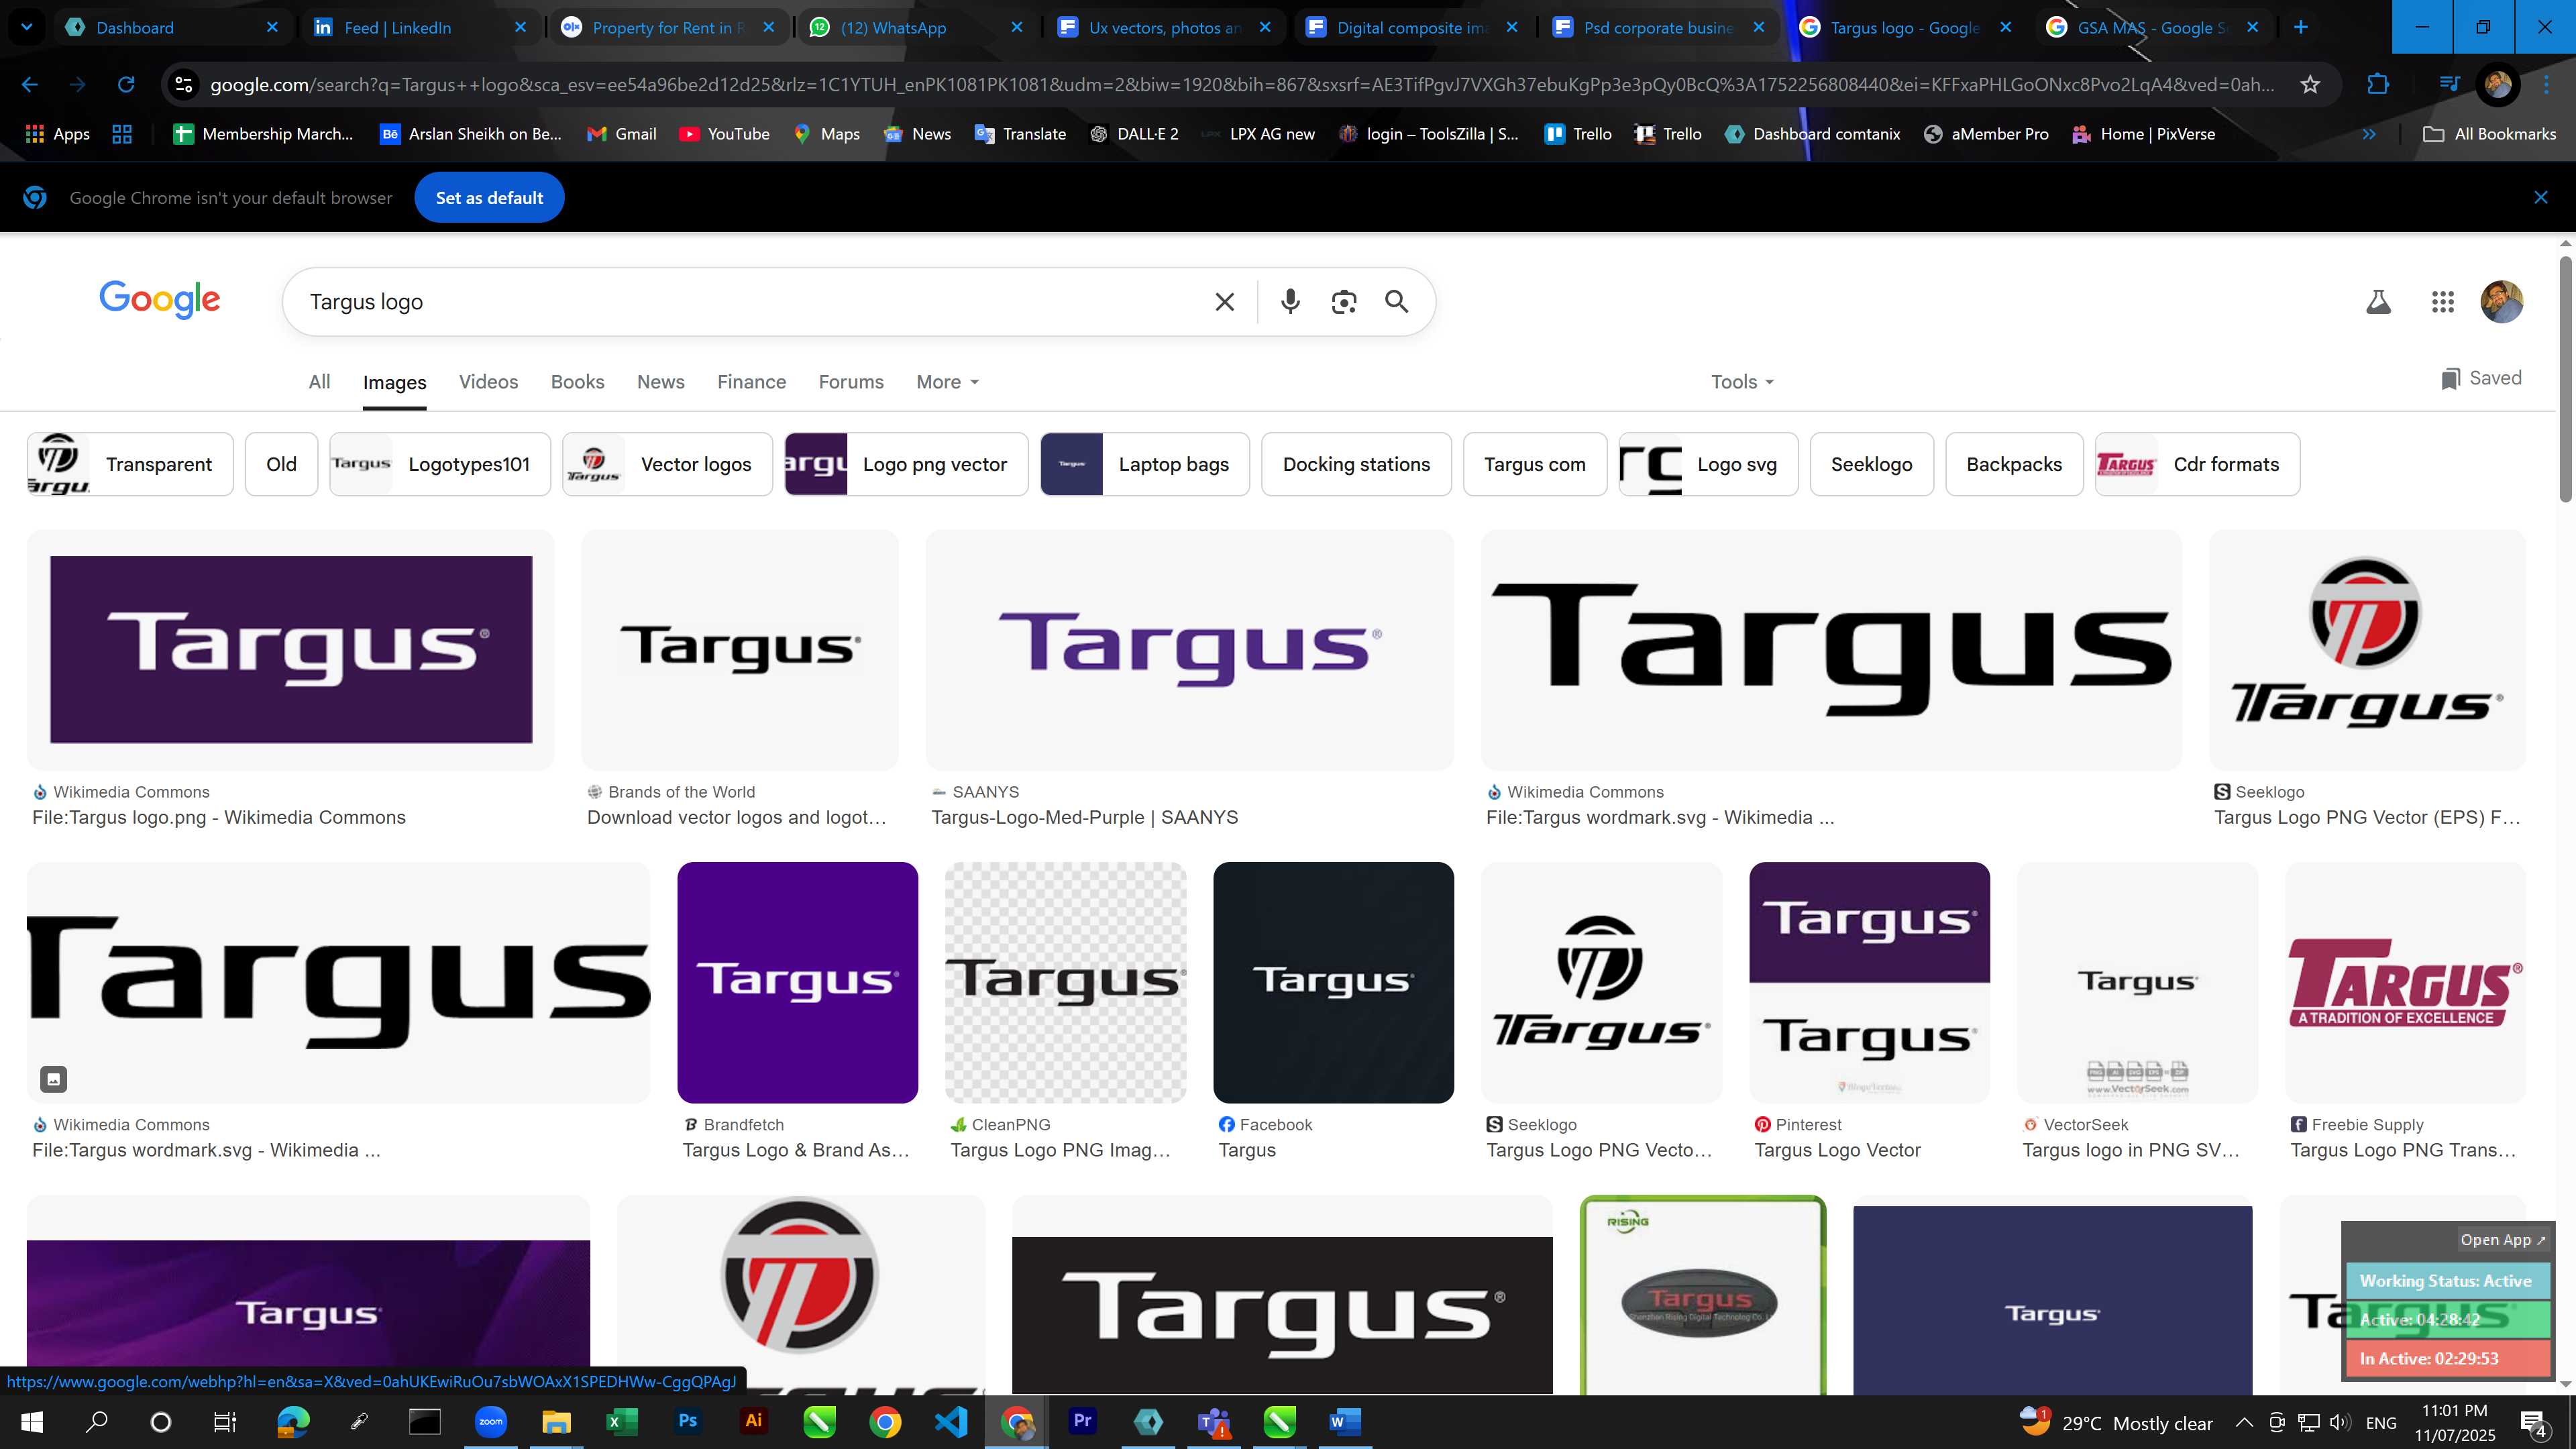Switch to the Feed | LinkedIn browser tab
This screenshot has width=2576, height=1449.
420,28
